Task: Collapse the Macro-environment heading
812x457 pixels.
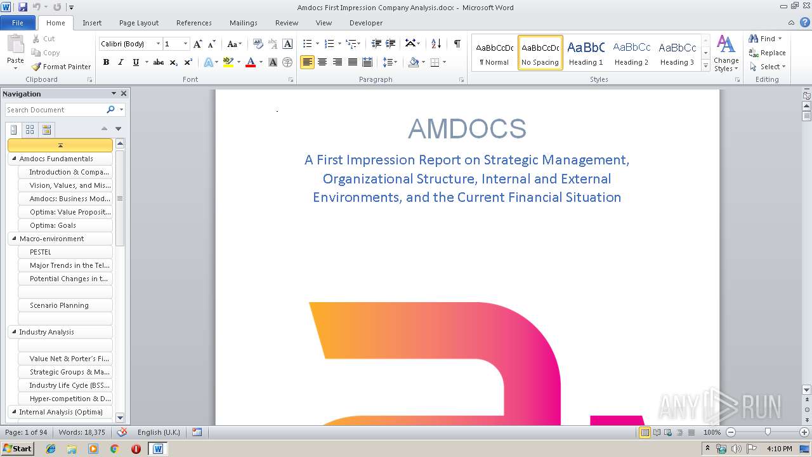Action: click(14, 239)
